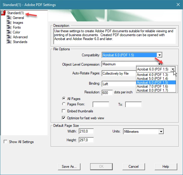183x175 pixels.
Task: Choose Acrobat 5.0 (PDF 1.4) from list
Action: [156, 79]
